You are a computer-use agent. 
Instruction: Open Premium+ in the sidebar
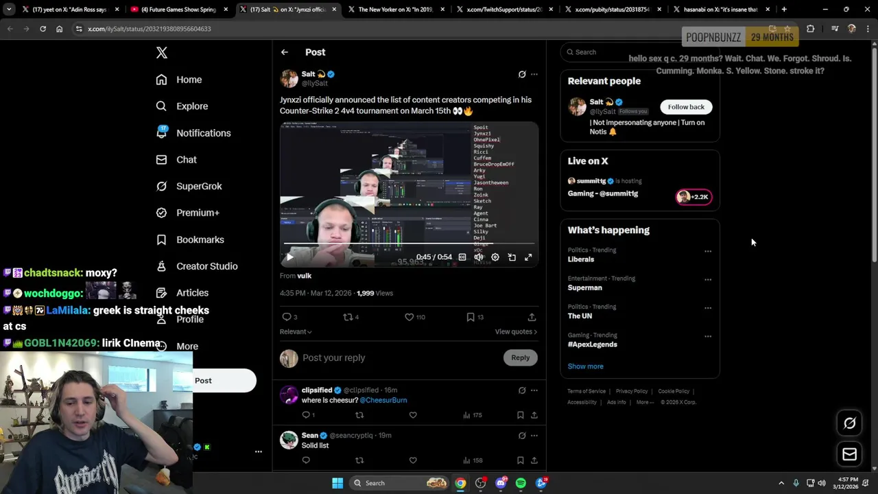point(188,213)
